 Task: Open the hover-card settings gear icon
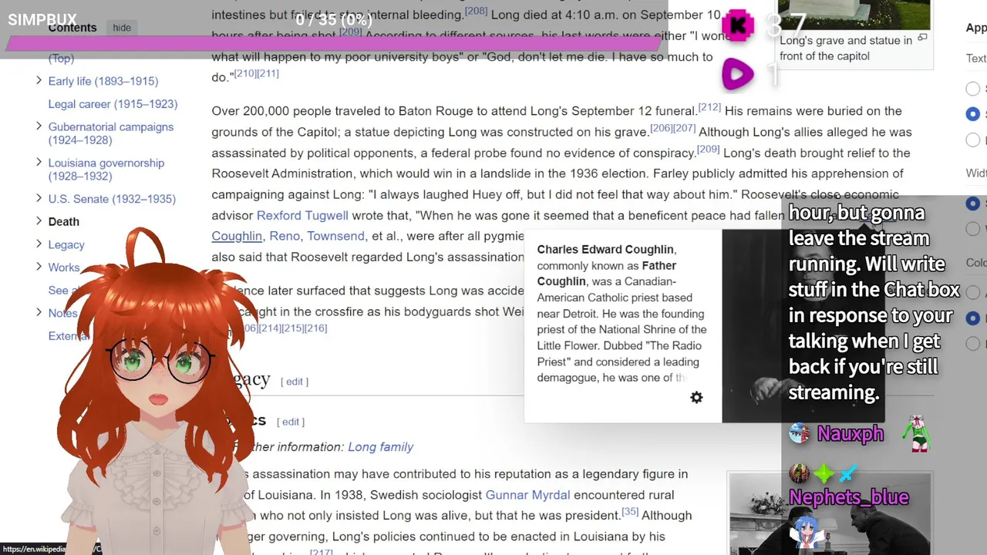tap(696, 398)
